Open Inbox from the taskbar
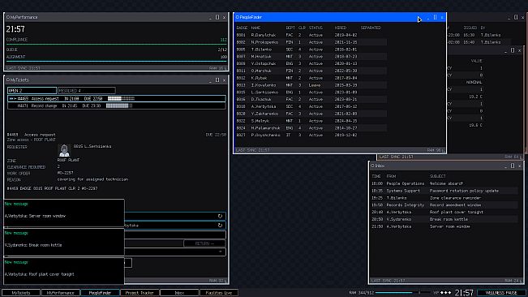Image resolution: width=528 pixels, height=297 pixels. coord(179,293)
